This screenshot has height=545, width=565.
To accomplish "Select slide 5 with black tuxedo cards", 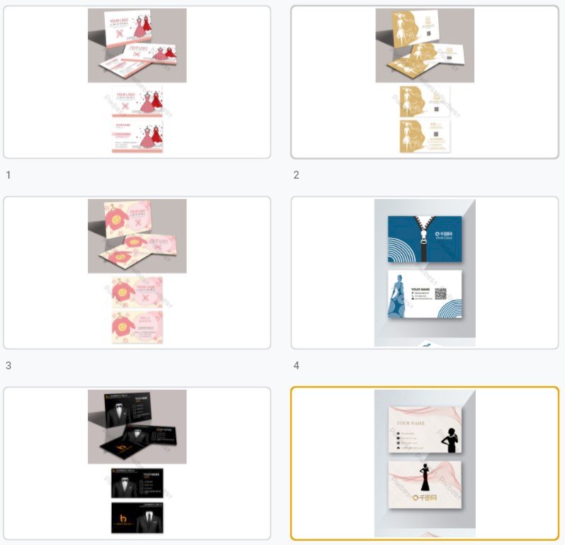I will click(137, 463).
